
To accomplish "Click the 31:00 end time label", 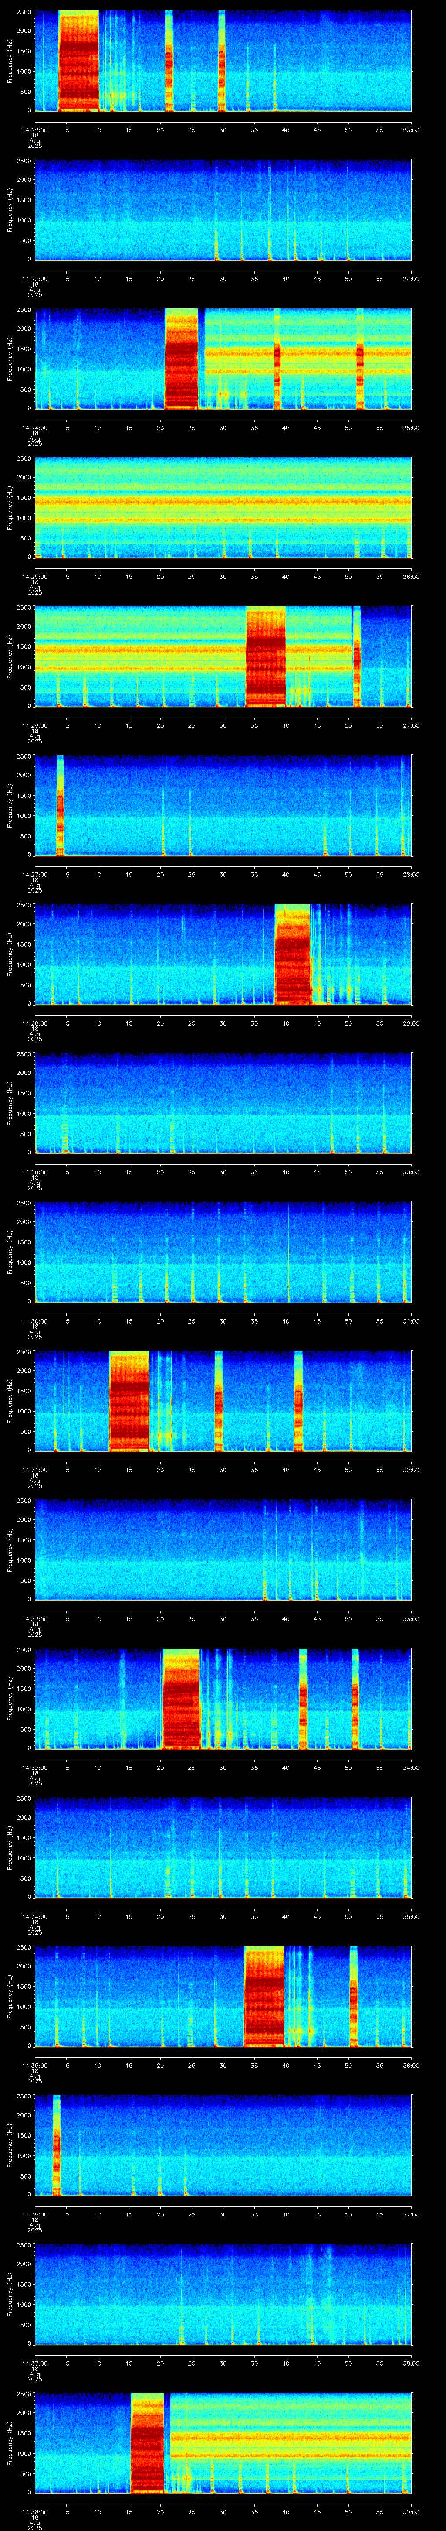I will pyautogui.click(x=411, y=1320).
